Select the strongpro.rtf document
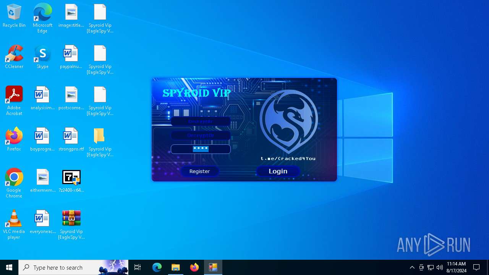Screen dimensions: 489x275 click(71, 140)
